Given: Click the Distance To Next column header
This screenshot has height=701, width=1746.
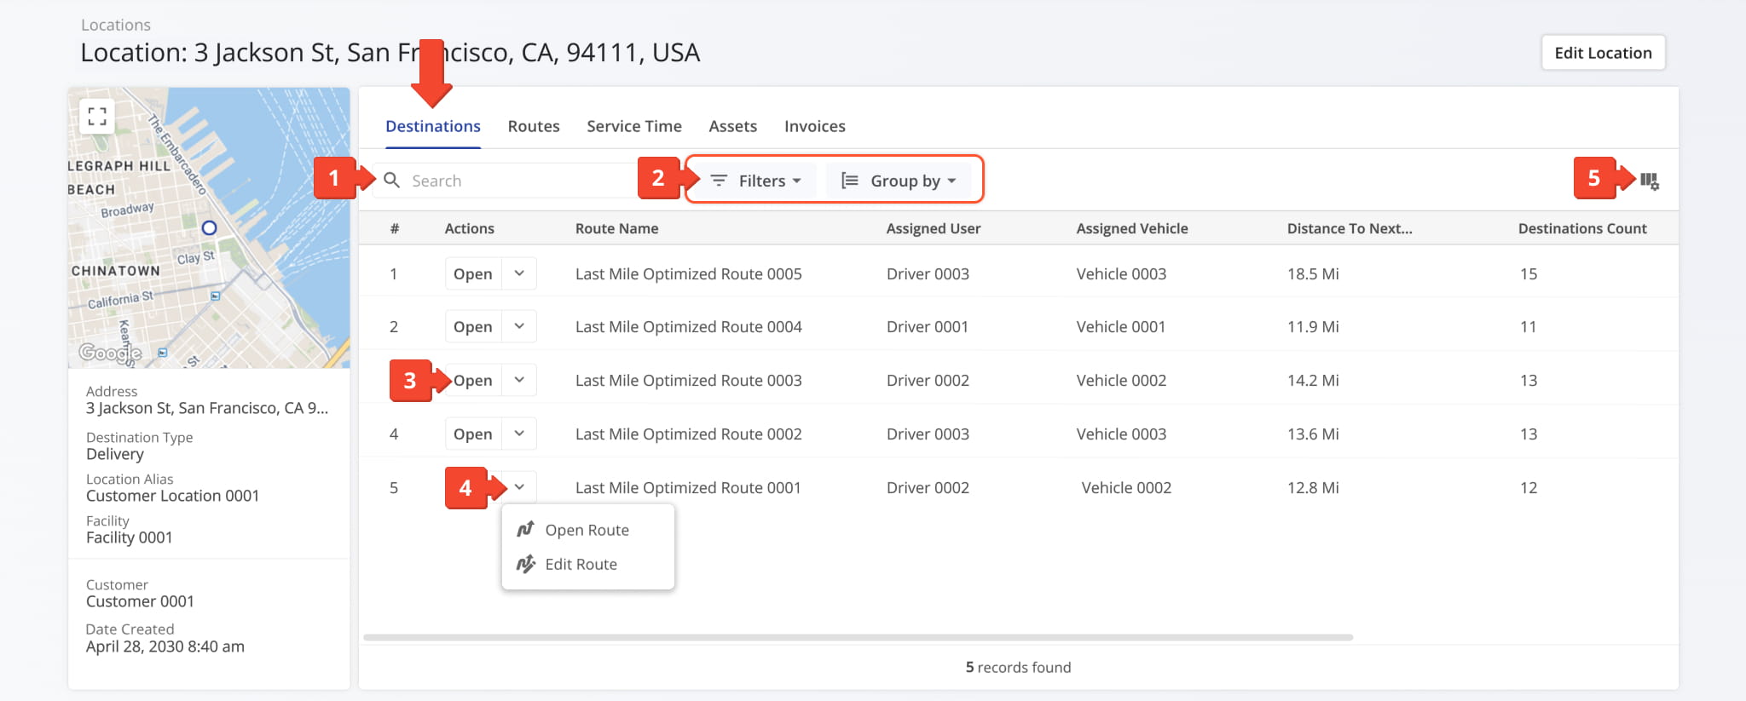Looking at the screenshot, I should [1350, 228].
